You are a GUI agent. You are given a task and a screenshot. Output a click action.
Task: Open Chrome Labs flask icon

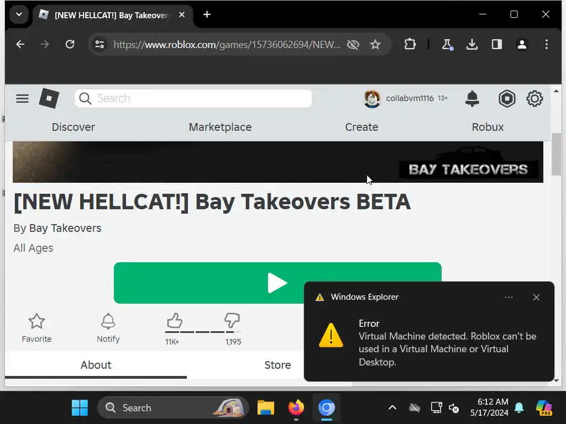(x=447, y=44)
